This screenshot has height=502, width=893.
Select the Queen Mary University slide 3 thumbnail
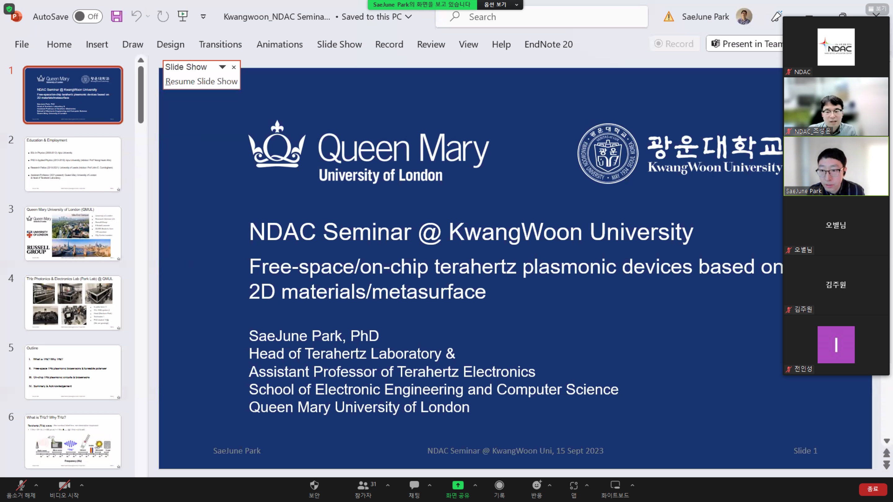[x=73, y=234]
